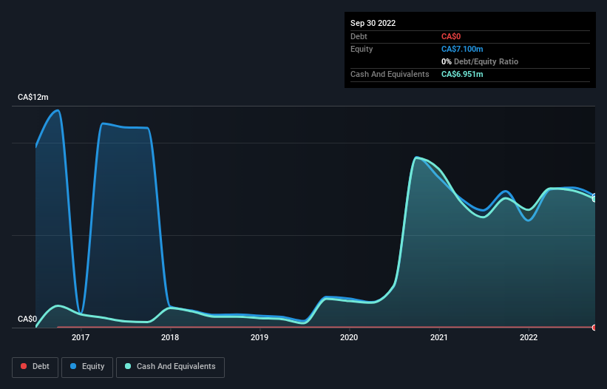Click the 2021 x-axis label
The height and width of the screenshot is (389, 607).
[x=438, y=337]
